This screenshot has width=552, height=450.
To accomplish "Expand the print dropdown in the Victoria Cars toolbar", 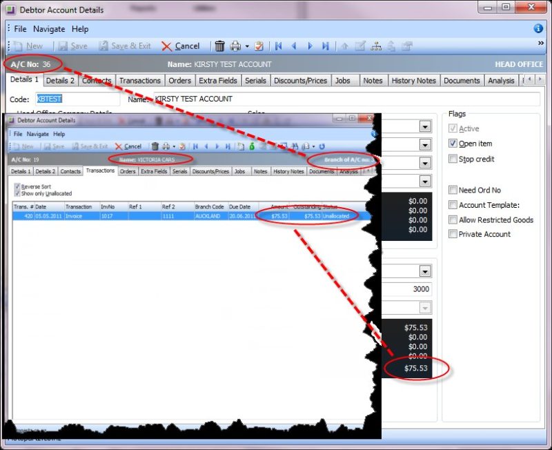I will point(172,146).
